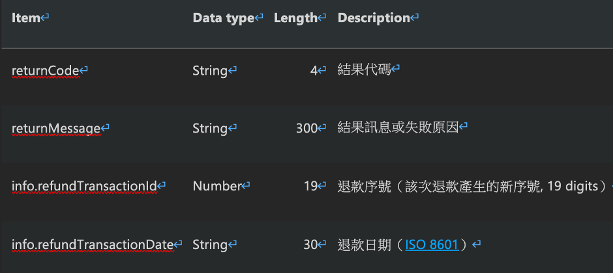Click the returnMessage item cell
613x273 pixels.
pos(55,129)
